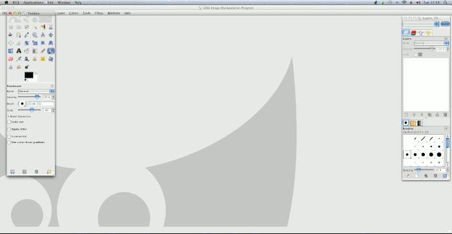Select the Rectangle Select tool
This screenshot has height=234, width=452.
pyautogui.click(x=11, y=27)
